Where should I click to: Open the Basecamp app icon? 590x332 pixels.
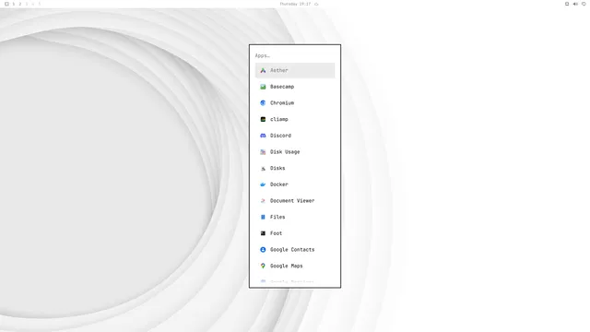(x=263, y=87)
